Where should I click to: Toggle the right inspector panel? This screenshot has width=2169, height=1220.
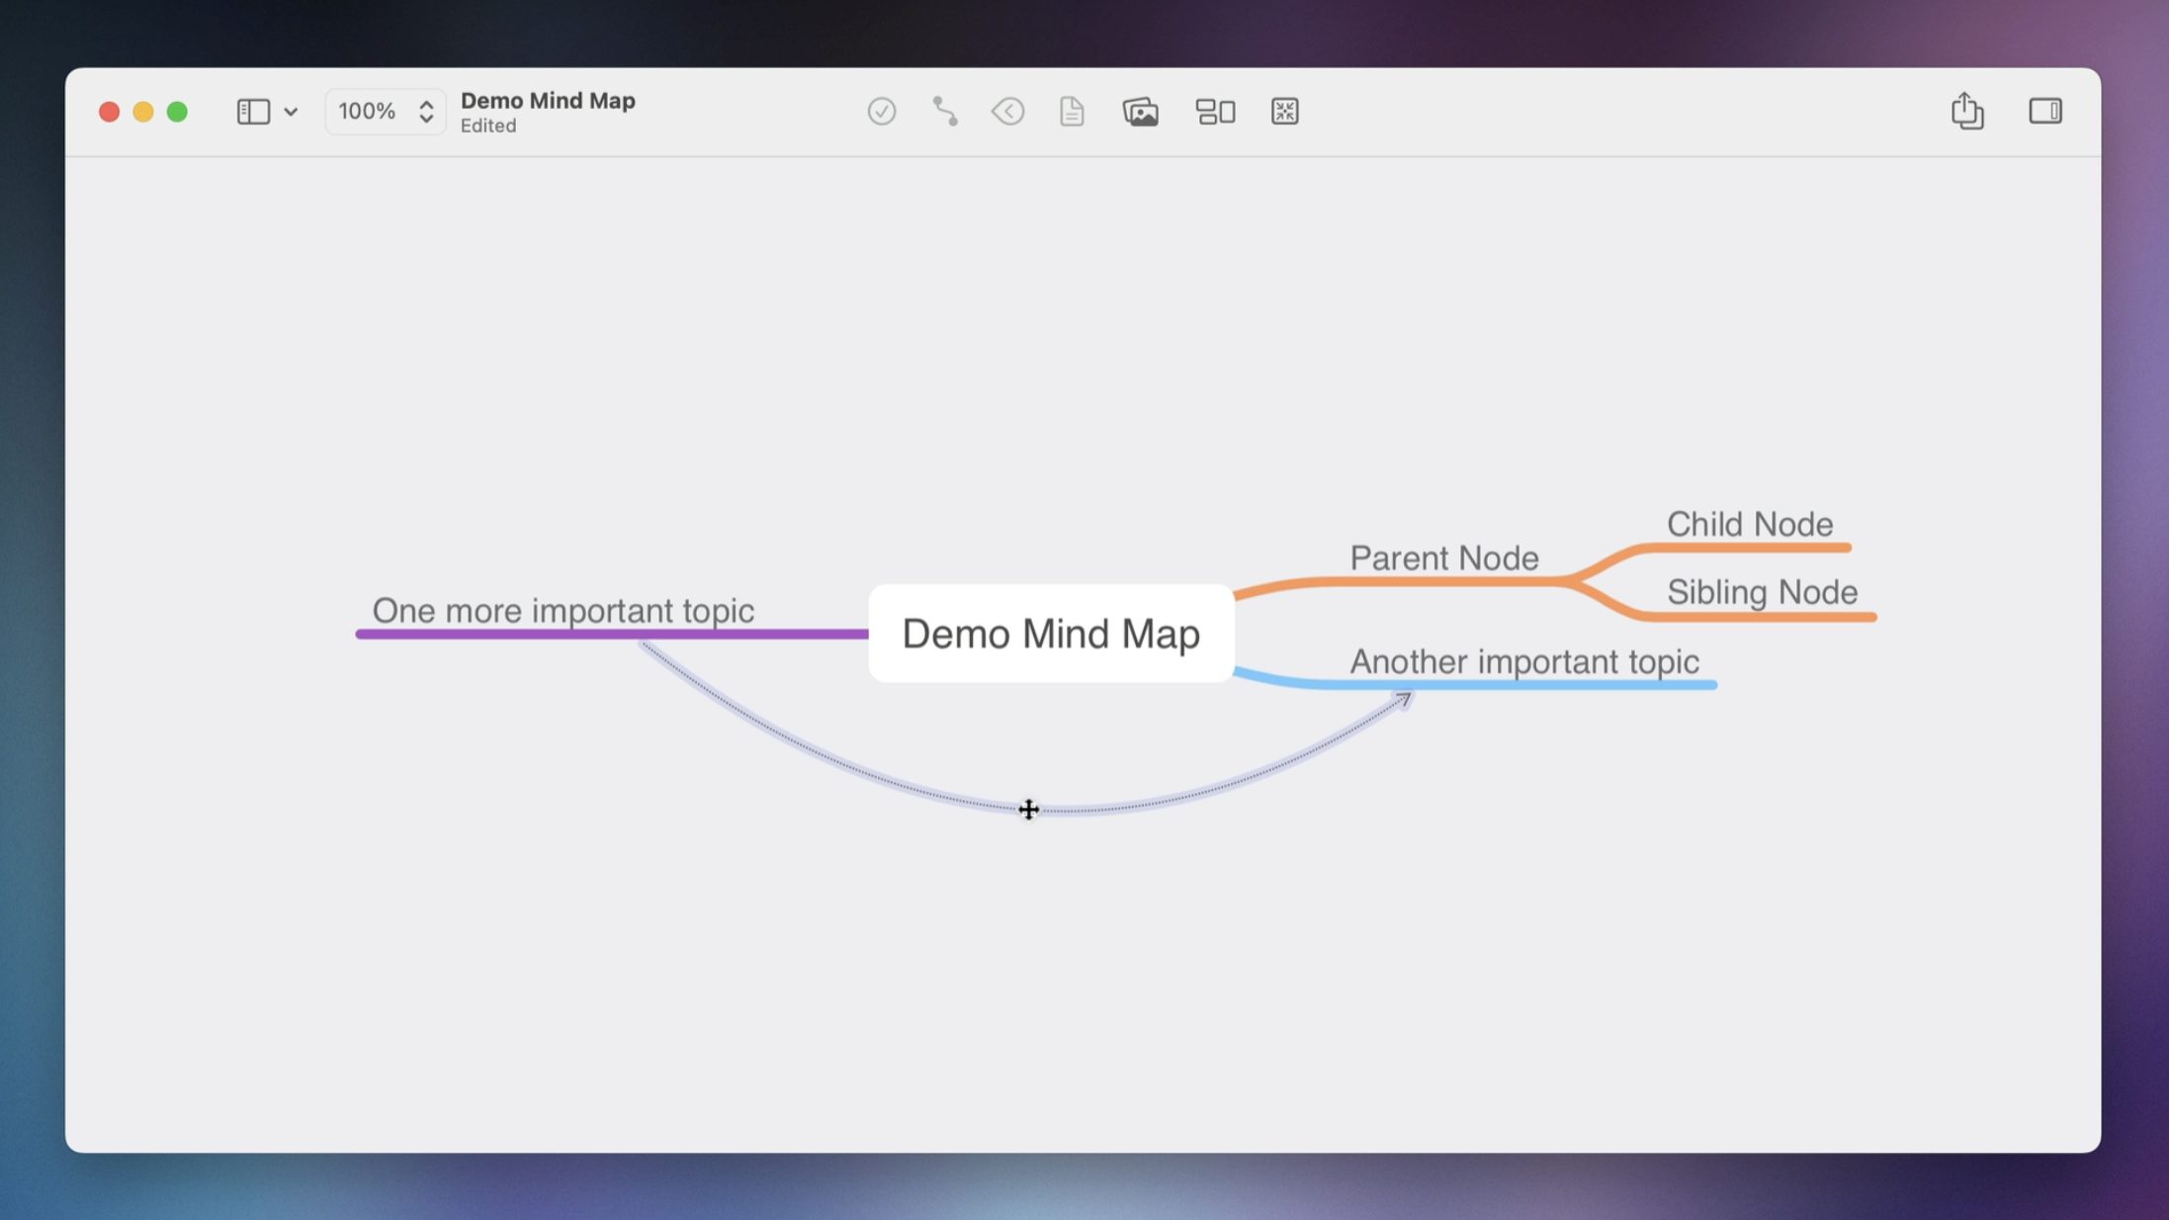pos(2044,111)
